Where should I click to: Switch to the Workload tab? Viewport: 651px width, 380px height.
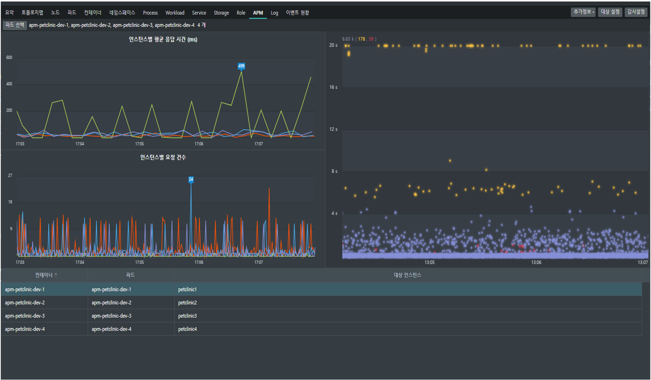click(175, 13)
